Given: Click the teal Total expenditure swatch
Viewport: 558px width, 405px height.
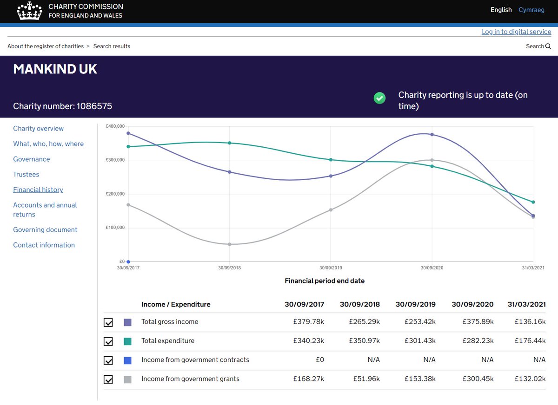Looking at the screenshot, I should click(x=127, y=341).
